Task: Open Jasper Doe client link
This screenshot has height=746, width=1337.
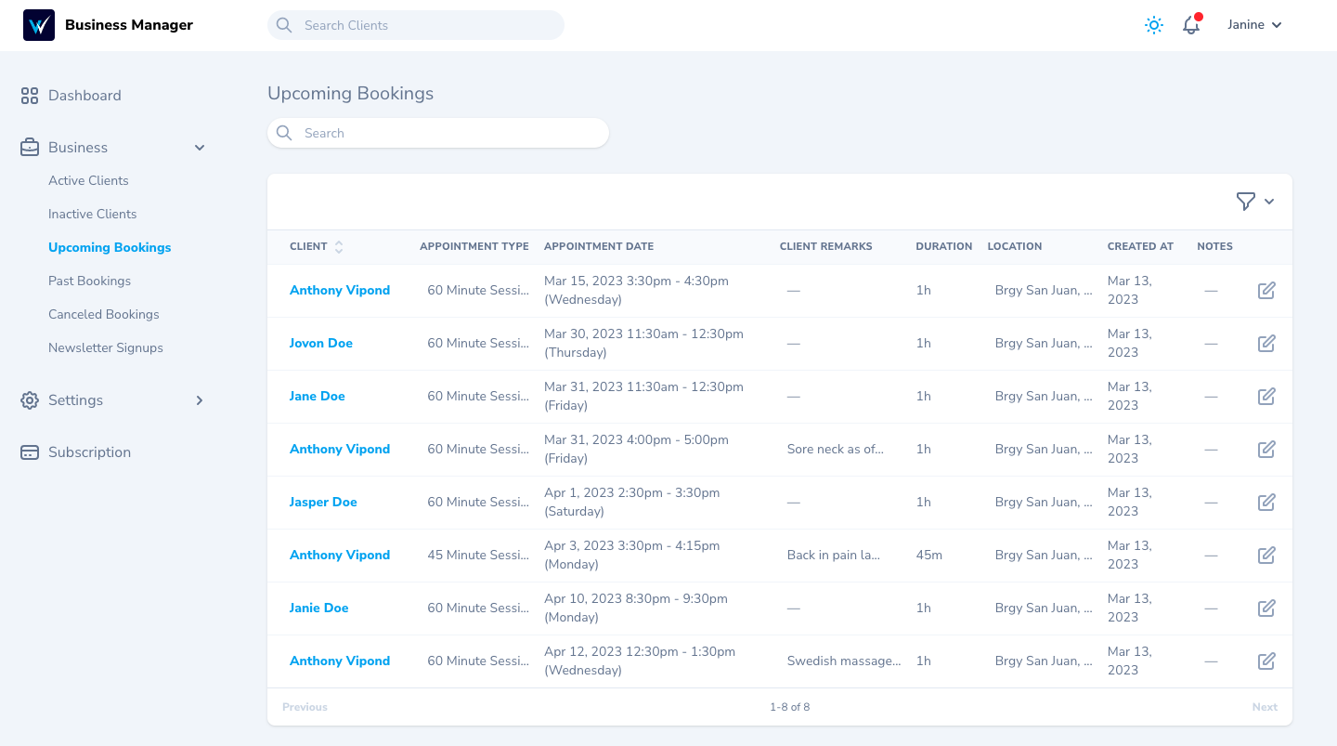Action: [323, 503]
